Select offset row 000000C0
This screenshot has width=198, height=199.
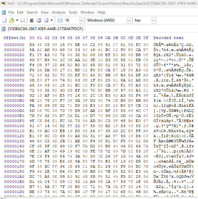coord(14,106)
